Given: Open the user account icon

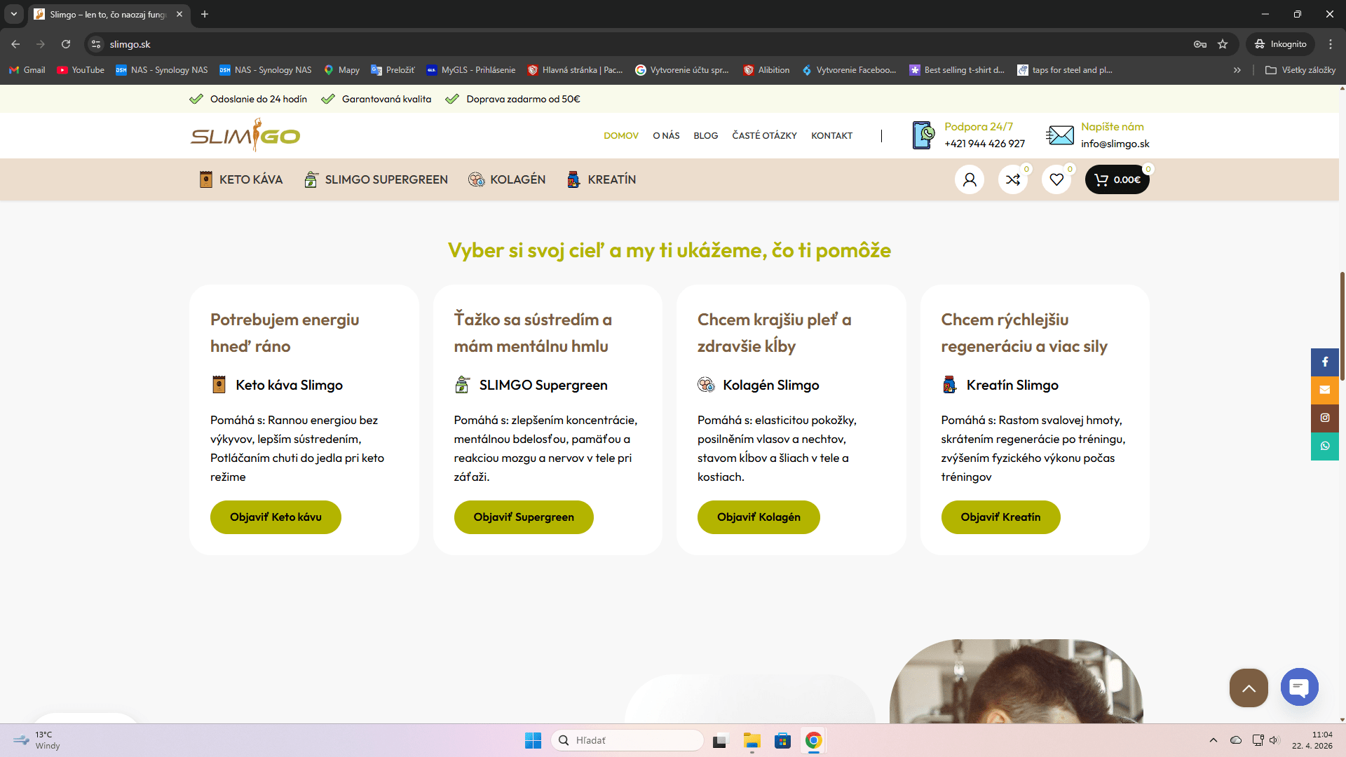Looking at the screenshot, I should pyautogui.click(x=970, y=179).
